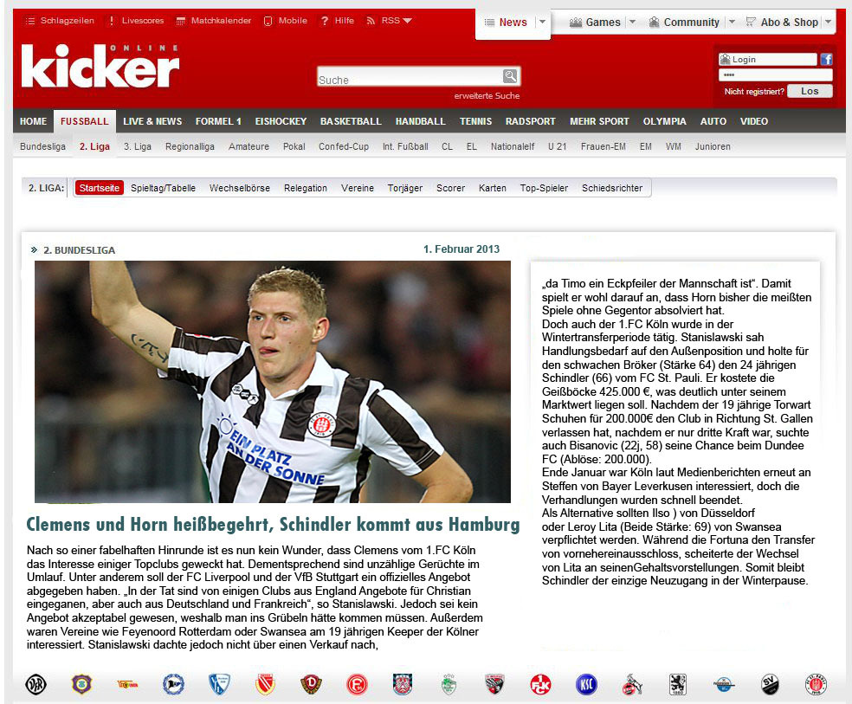Viewport: 852px width, 704px height.
Task: Open the Schiedsrichter tab
Action: pos(612,188)
